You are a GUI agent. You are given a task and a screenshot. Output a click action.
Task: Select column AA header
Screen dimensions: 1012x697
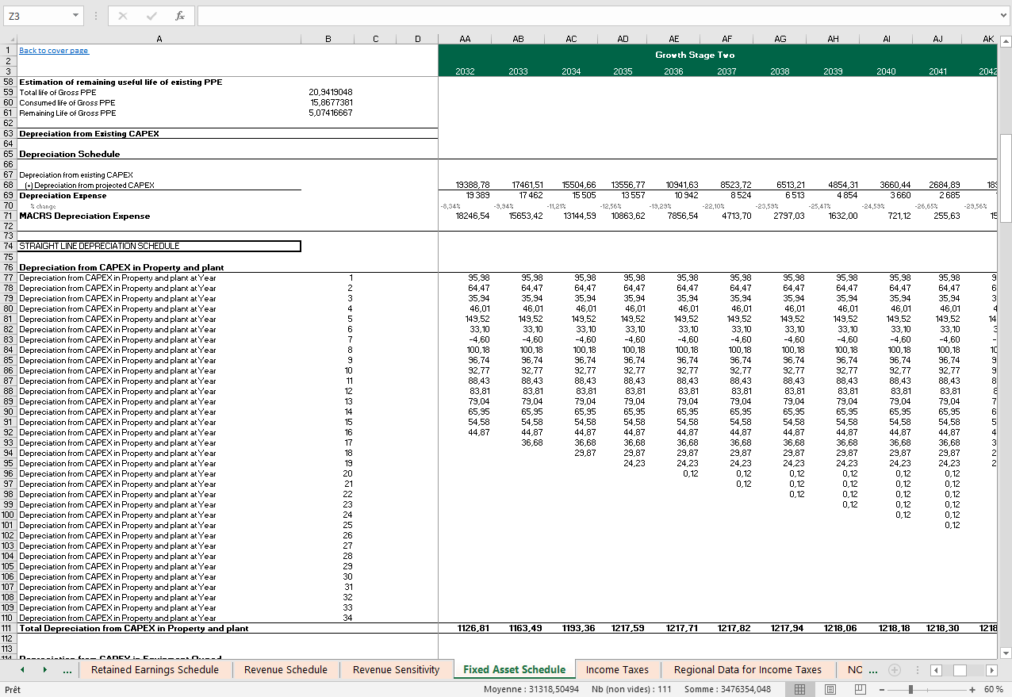465,39
